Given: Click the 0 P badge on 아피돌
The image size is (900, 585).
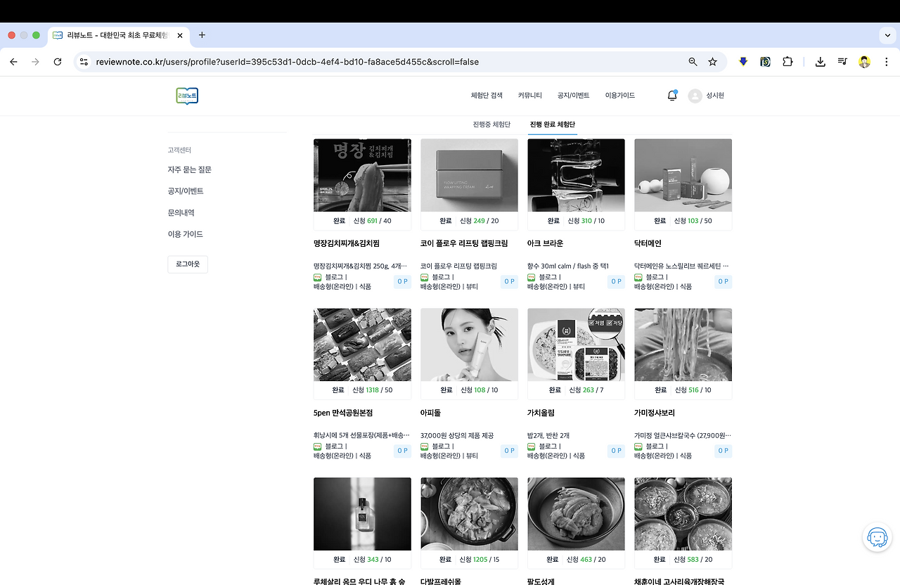Looking at the screenshot, I should pos(510,451).
